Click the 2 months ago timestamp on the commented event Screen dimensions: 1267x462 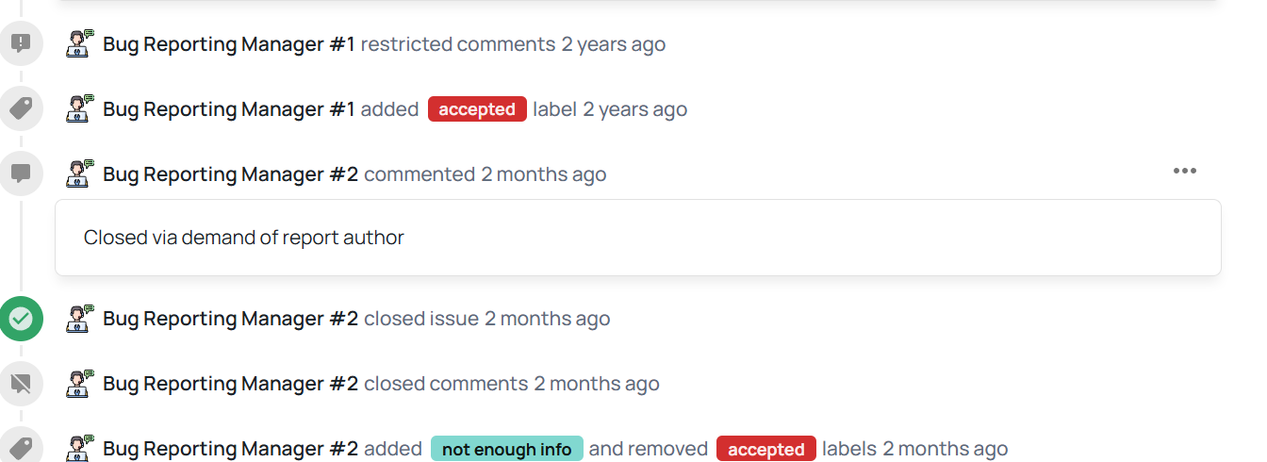(544, 174)
